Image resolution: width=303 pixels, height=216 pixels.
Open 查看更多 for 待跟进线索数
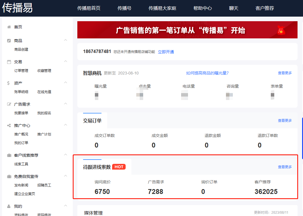(284, 166)
